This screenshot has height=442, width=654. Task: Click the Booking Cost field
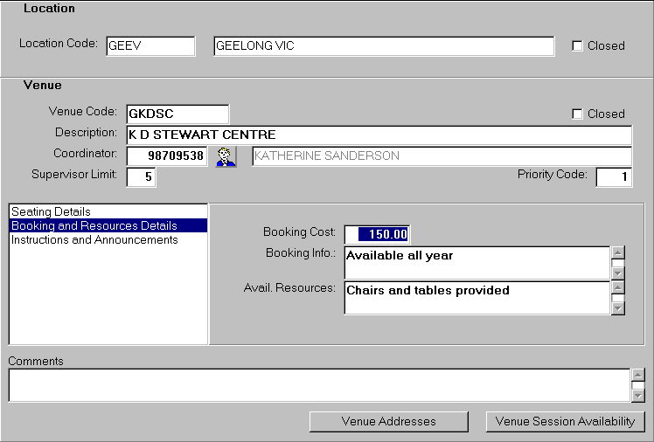point(377,234)
